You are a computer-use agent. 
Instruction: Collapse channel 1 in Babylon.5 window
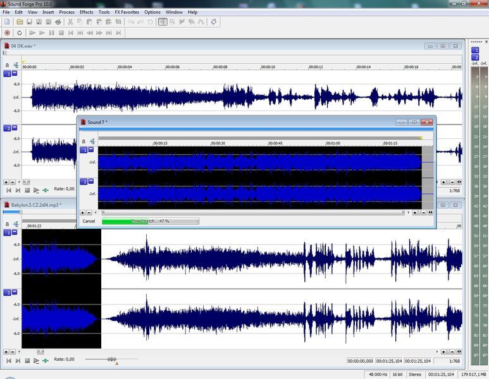pyautogui.click(x=15, y=232)
